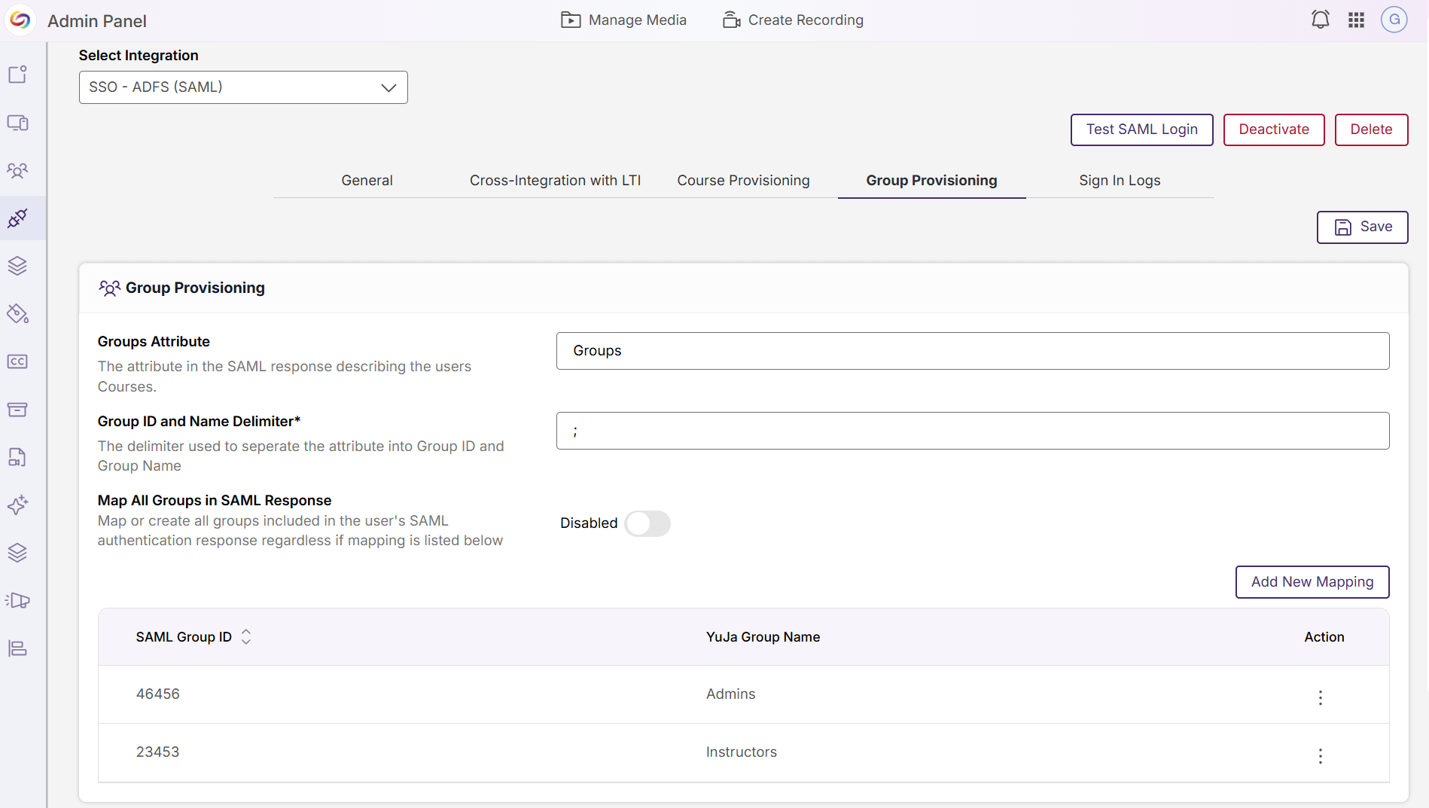Click the Test SAML Login button
This screenshot has height=808, width=1429.
(x=1141, y=130)
